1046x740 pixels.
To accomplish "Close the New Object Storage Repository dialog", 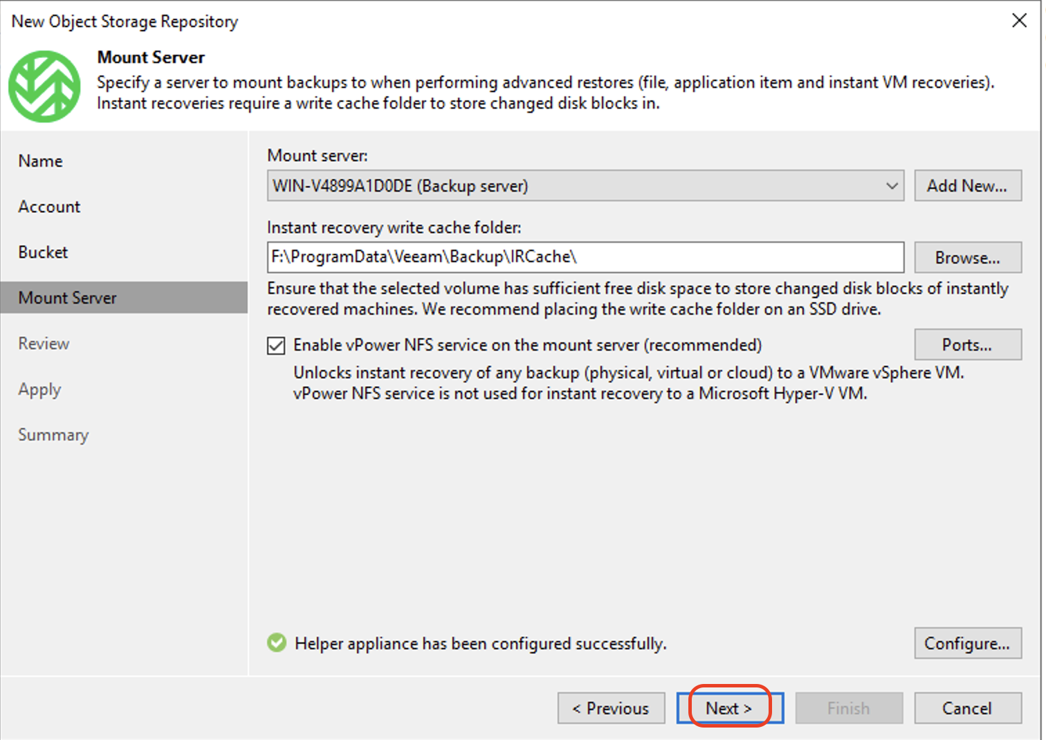I will pos(1019,21).
